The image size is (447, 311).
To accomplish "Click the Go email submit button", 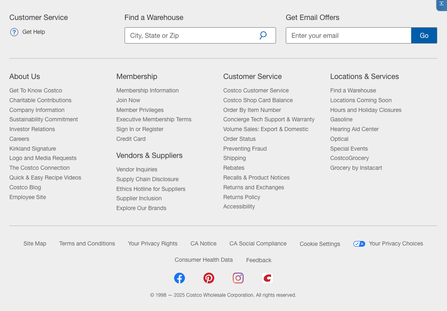I will click(424, 35).
